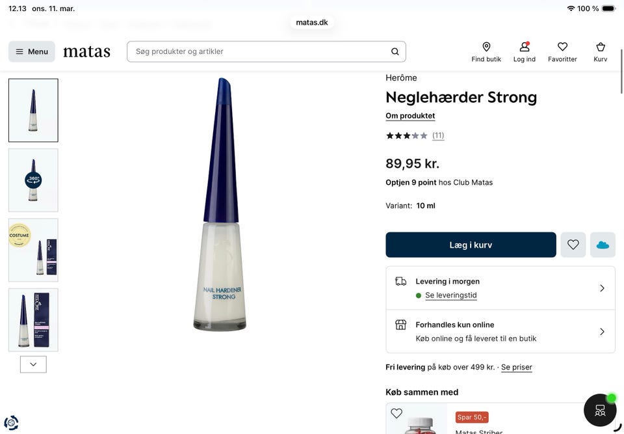The height and width of the screenshot is (434, 624).
Task: Click the search magnifier icon
Action: tap(395, 51)
